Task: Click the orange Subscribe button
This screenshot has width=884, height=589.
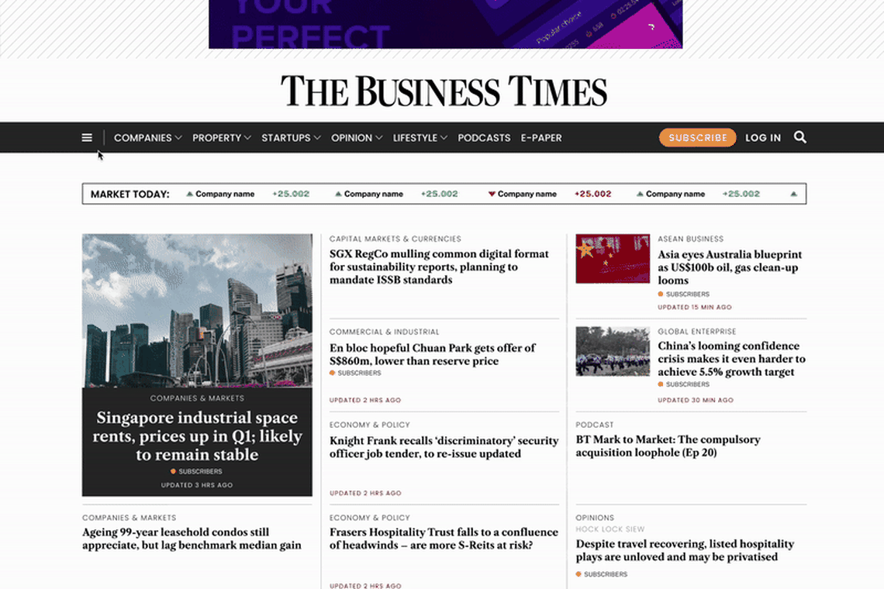Action: click(x=697, y=138)
